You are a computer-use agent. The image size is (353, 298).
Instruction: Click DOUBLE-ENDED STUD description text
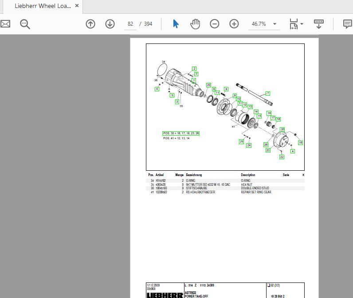pos(255,188)
